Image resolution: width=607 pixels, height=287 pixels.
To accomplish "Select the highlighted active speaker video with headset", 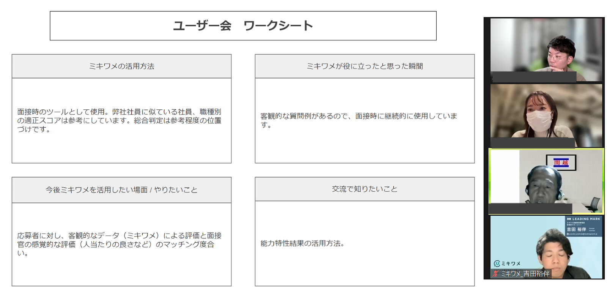I will [546, 181].
